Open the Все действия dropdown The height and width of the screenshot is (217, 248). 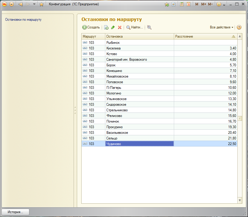(x=221, y=27)
